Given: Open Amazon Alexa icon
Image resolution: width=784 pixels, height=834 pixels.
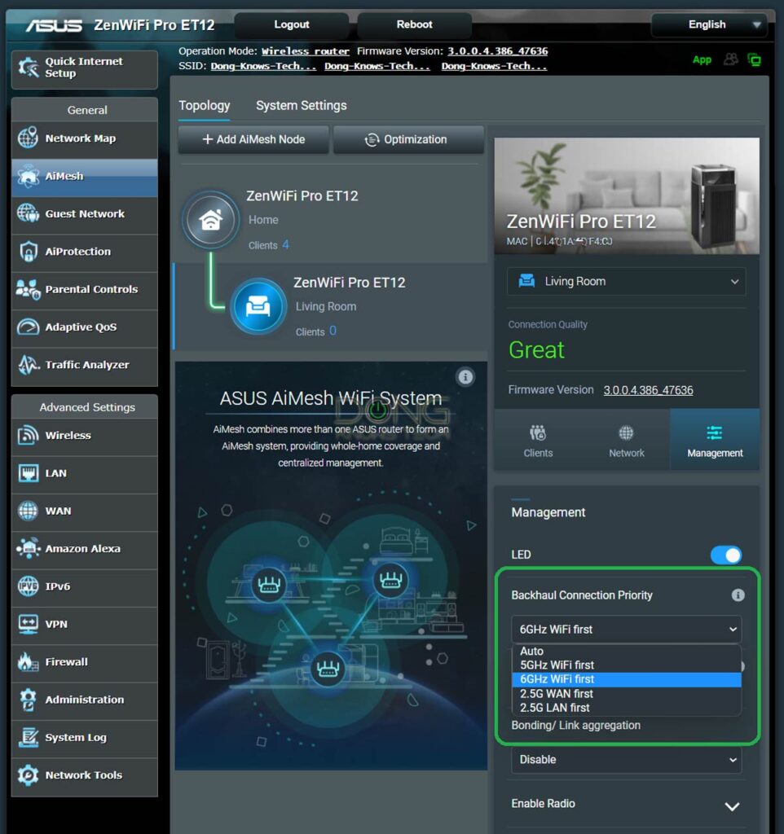Looking at the screenshot, I should [x=28, y=548].
